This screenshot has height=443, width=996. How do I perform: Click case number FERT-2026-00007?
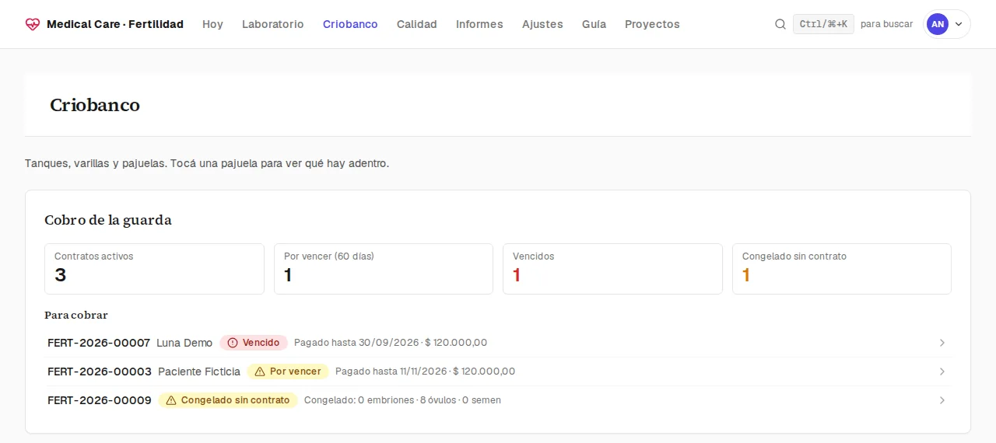click(x=99, y=343)
